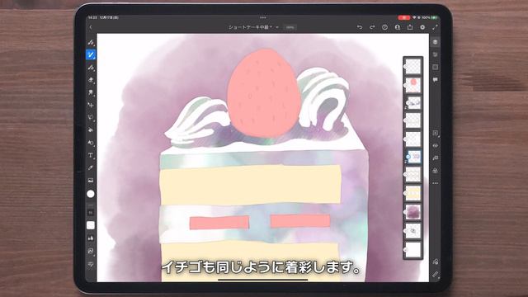This screenshot has width=528, height=297.
Task: Open the round color chip picker
Action: click(91, 194)
